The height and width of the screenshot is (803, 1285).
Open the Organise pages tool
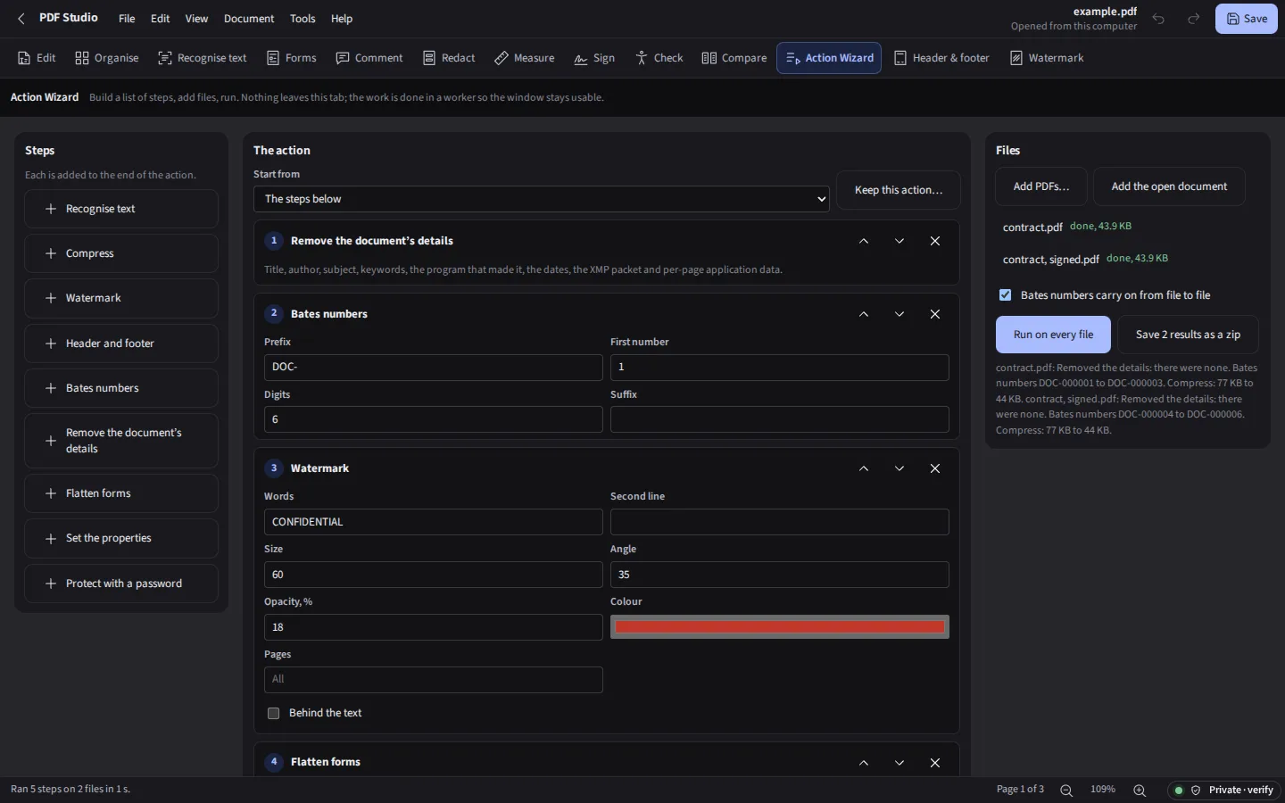click(107, 58)
